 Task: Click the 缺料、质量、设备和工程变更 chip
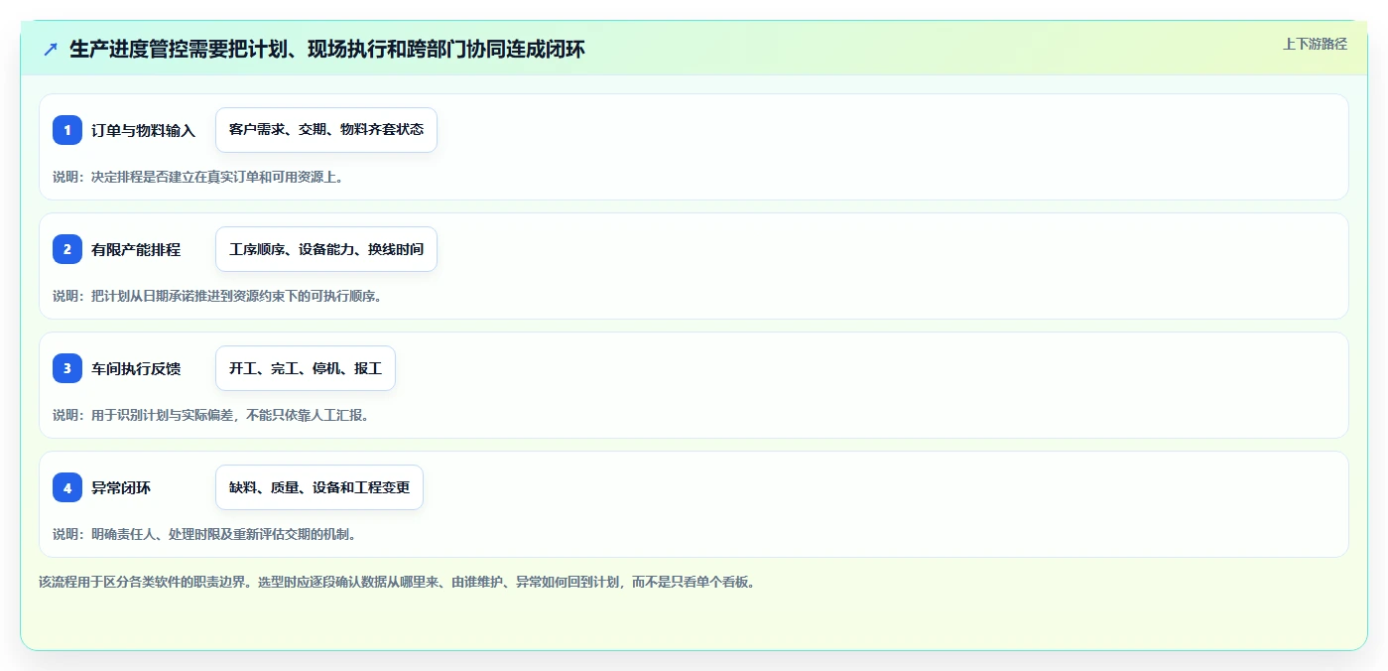click(319, 487)
